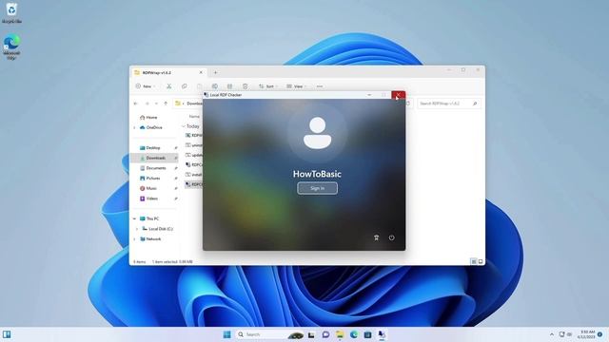
Task: Click the RDP Checker app in the taskbar
Action: point(382,334)
